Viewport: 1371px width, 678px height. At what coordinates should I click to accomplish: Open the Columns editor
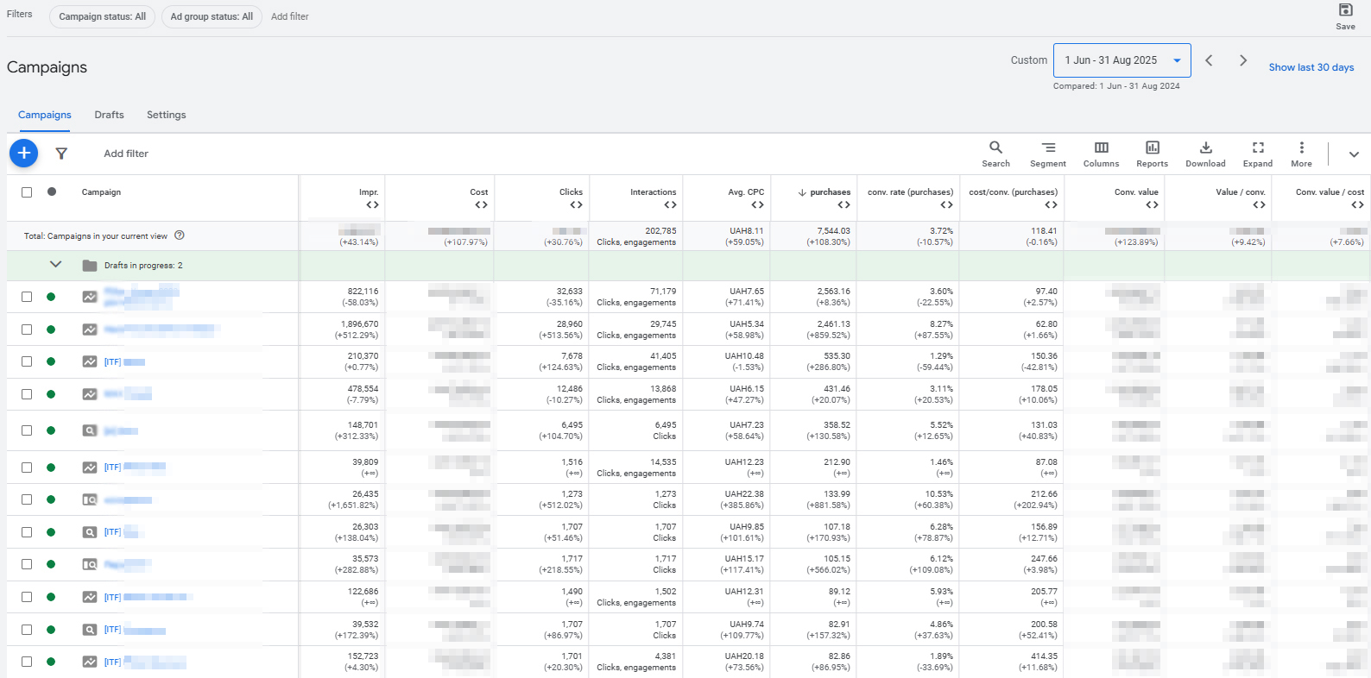(1101, 154)
